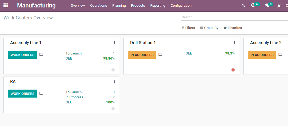Image resolution: width=288 pixels, height=126 pixels.
Task: Open Assembly Line 1 kebab options menu
Action: pos(114,43)
